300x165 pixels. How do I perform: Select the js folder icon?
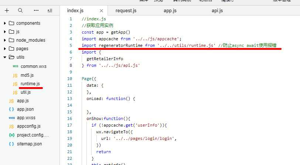tap(11, 31)
